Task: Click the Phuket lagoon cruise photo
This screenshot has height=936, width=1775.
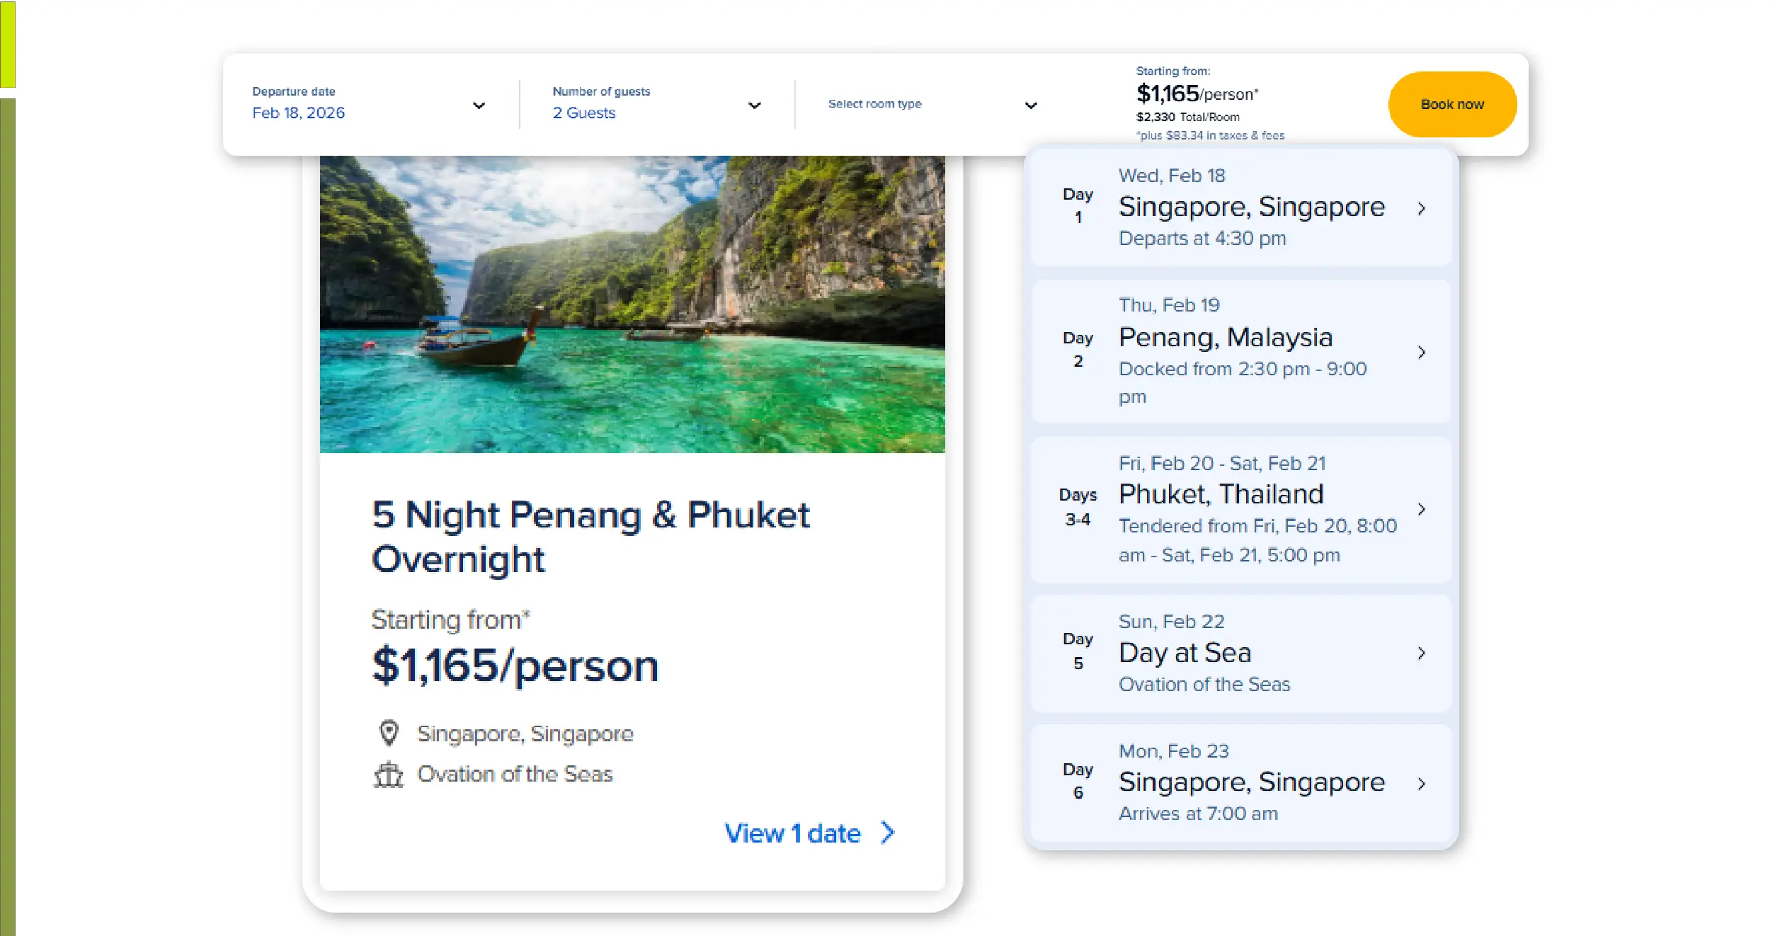Action: pos(632,304)
